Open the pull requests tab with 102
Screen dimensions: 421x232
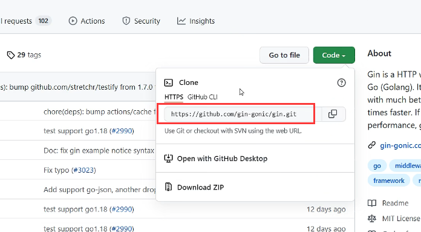[x=25, y=21]
